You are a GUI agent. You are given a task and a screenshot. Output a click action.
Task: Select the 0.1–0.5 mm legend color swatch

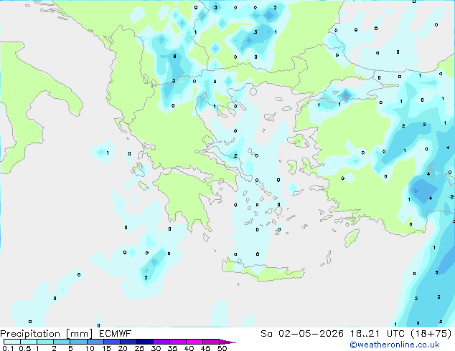tap(12, 342)
